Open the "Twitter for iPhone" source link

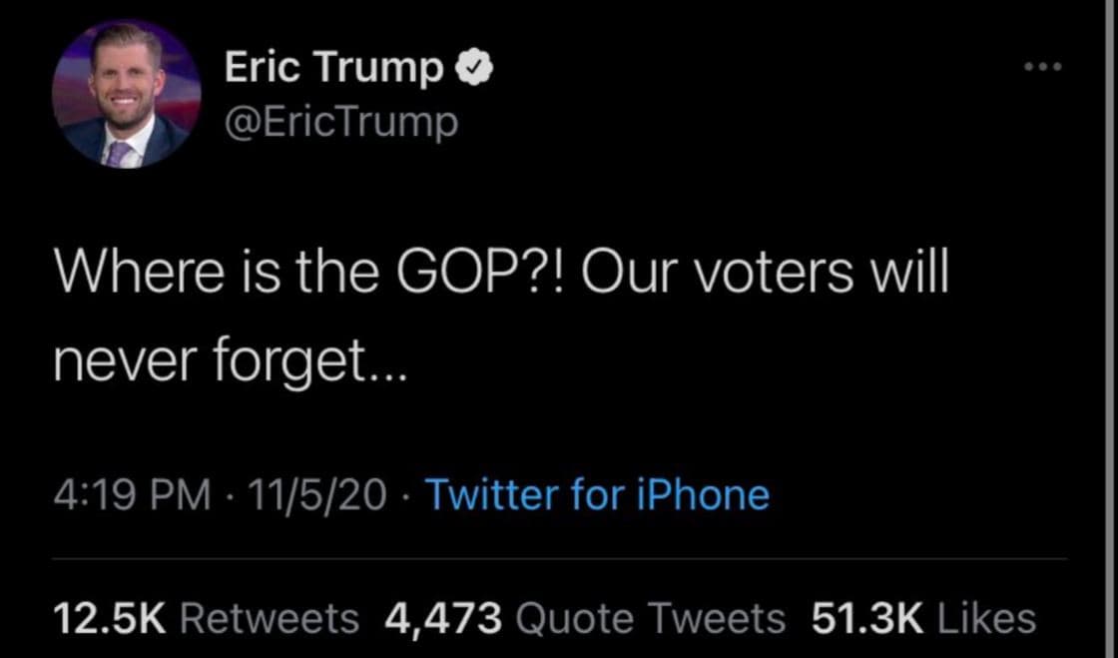click(x=597, y=494)
